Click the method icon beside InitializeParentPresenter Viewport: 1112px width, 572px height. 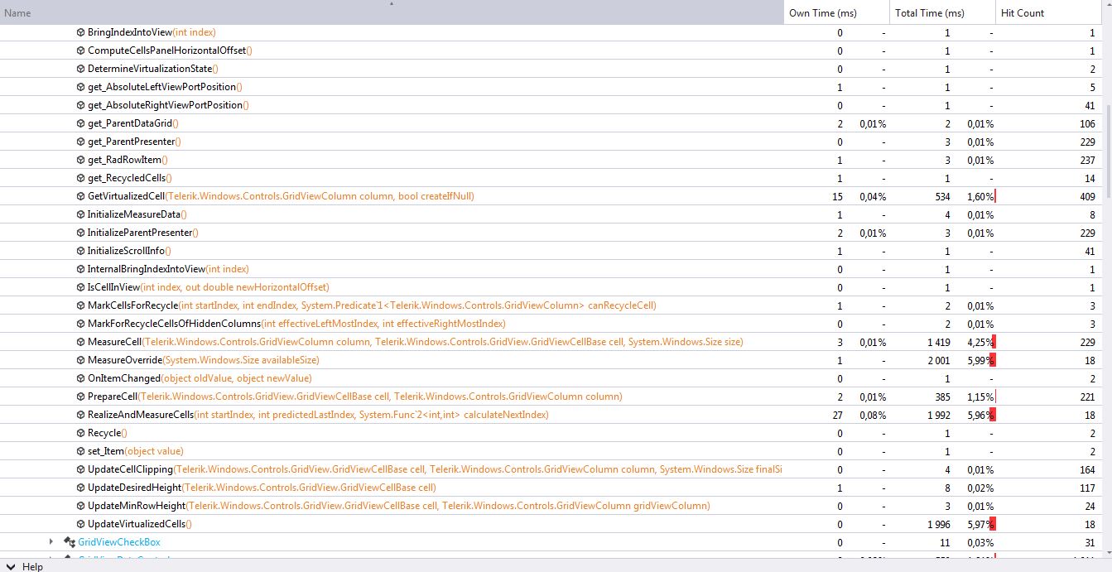point(80,233)
